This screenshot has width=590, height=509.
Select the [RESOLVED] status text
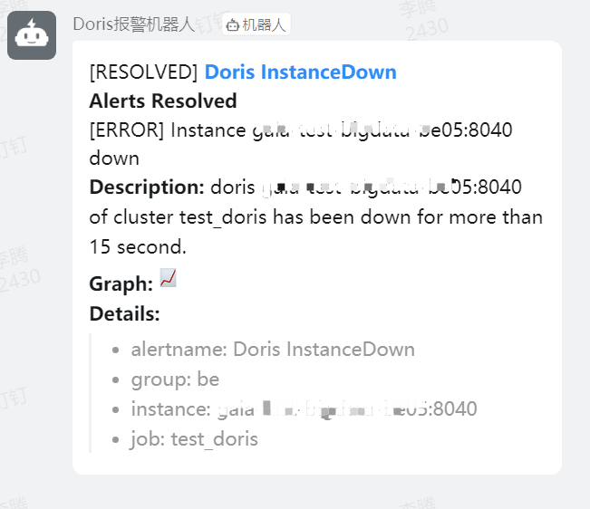tap(143, 72)
